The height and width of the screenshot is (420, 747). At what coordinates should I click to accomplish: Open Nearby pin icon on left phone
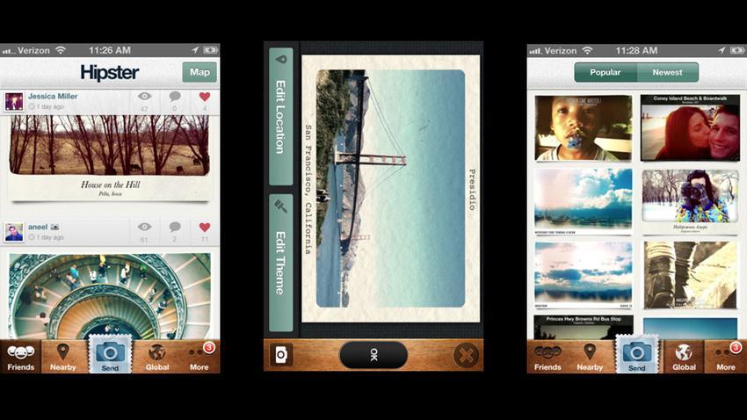pos(63,356)
